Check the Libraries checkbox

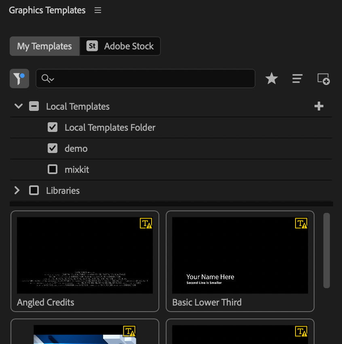34,191
